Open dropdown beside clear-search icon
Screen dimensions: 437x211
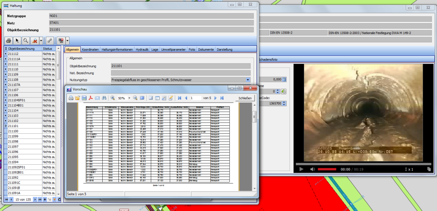click(x=41, y=41)
